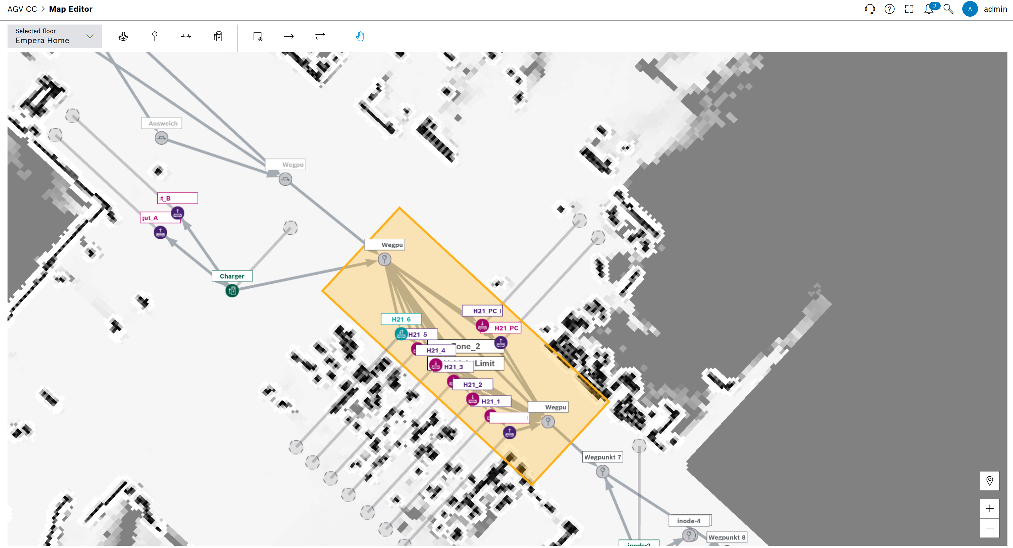Image resolution: width=1013 pixels, height=548 pixels.
Task: Open the help question mark
Action: 890,9
